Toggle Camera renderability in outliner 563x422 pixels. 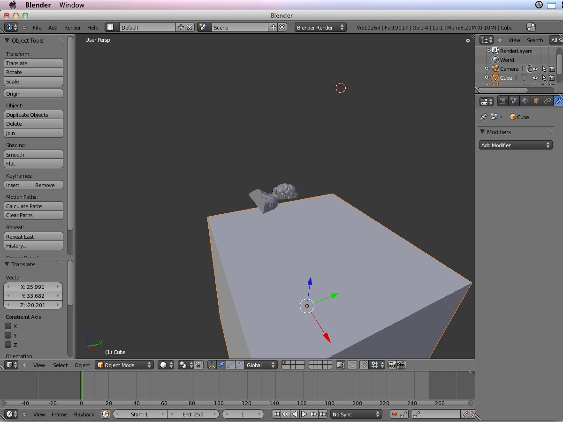coord(552,69)
